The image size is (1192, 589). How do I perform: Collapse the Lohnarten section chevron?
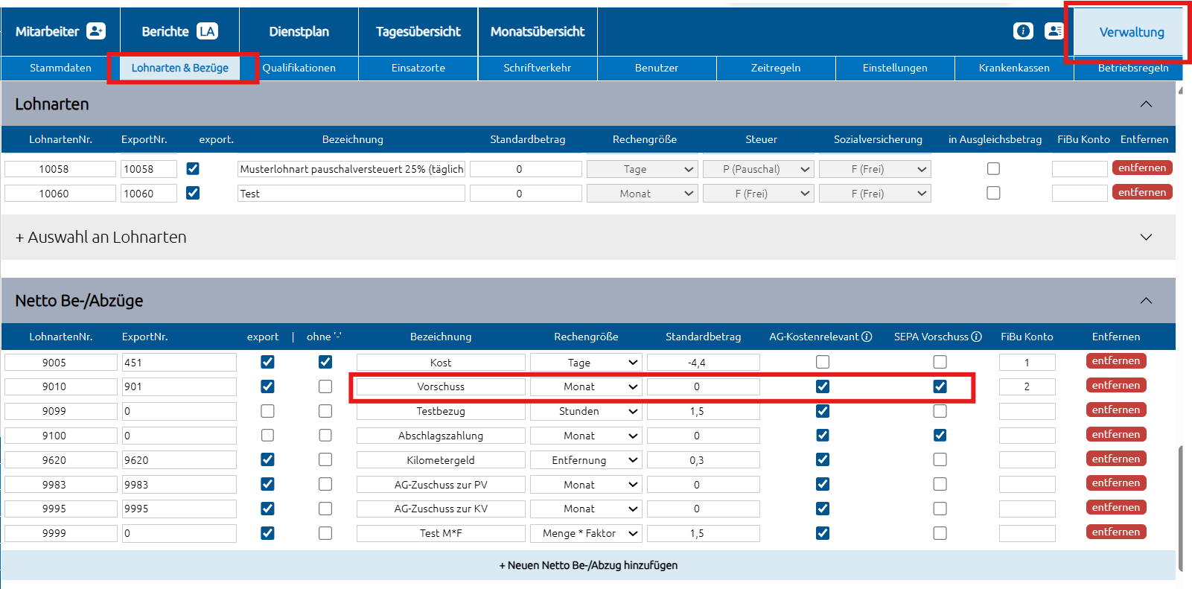point(1146,104)
